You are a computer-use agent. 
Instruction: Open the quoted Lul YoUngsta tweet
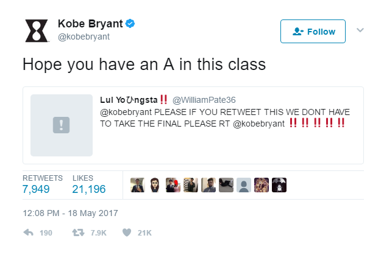(193, 125)
